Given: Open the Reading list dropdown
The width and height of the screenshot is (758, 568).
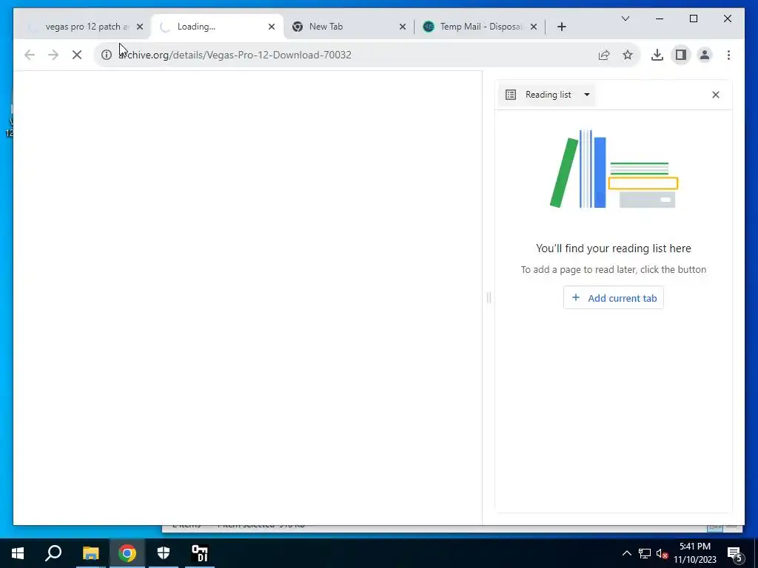Looking at the screenshot, I should [x=548, y=95].
